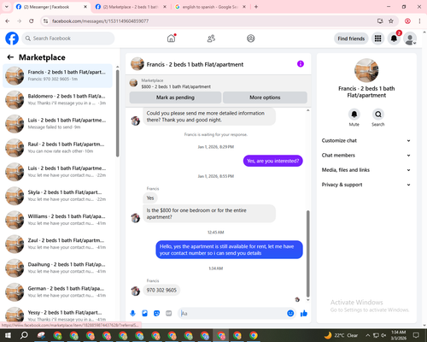Click the browser address bar URL
427x342 pixels.
tap(100, 21)
